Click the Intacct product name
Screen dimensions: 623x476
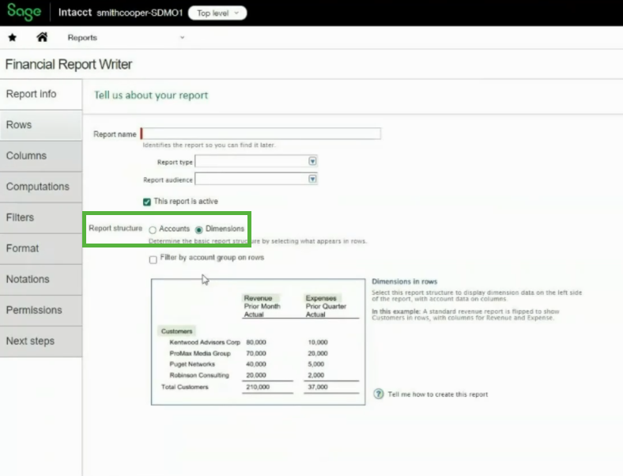tap(75, 13)
